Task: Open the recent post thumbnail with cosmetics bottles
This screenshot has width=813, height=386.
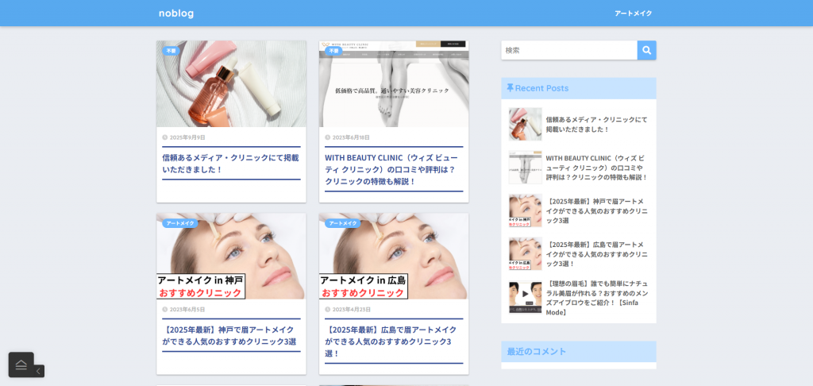Action: pos(525,125)
